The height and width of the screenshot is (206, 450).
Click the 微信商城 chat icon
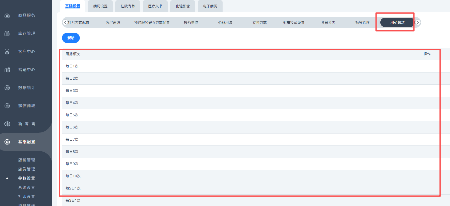[x=7, y=106]
